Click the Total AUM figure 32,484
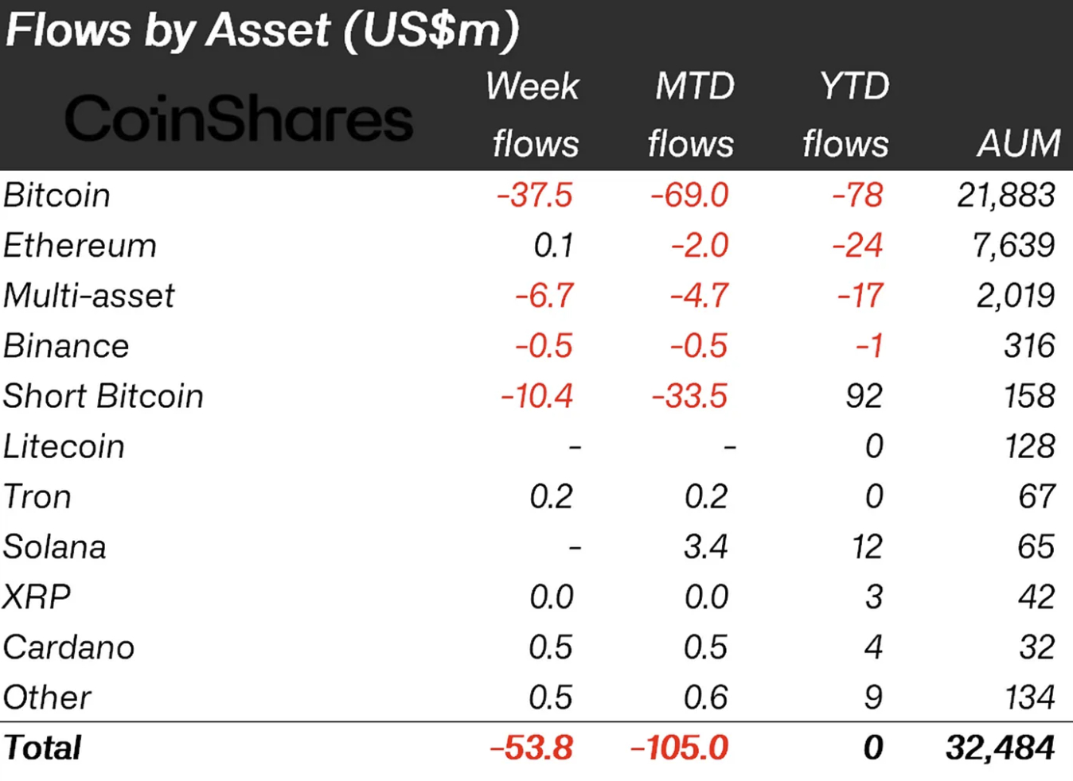This screenshot has width=1073, height=781. [1000, 748]
